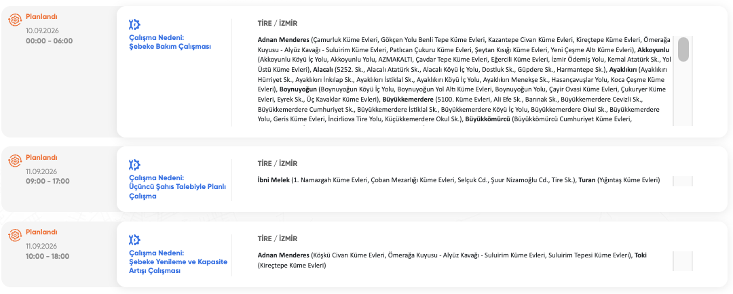This screenshot has height=294, width=733.
Task: Click the orange gear icon beside 10:00 - 18:00
Action: tap(16, 235)
